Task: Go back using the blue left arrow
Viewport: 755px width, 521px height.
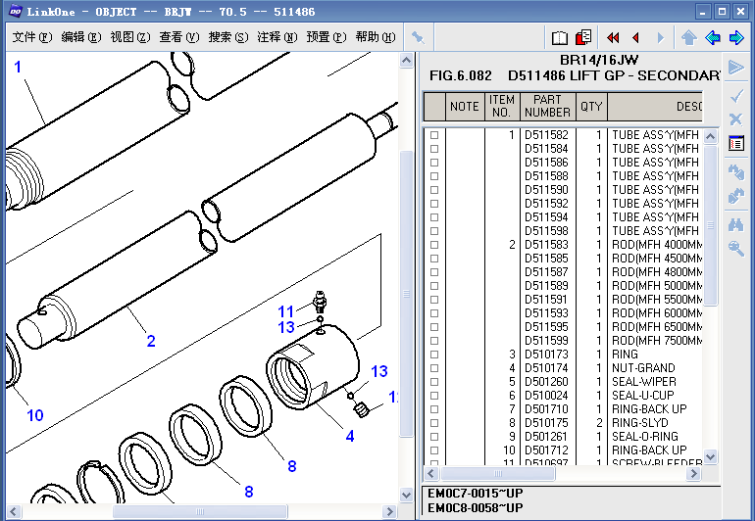Action: coord(713,38)
